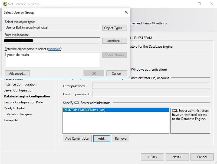Click Add Current User button
Viewport: 217px width, 164px height.
(77, 139)
